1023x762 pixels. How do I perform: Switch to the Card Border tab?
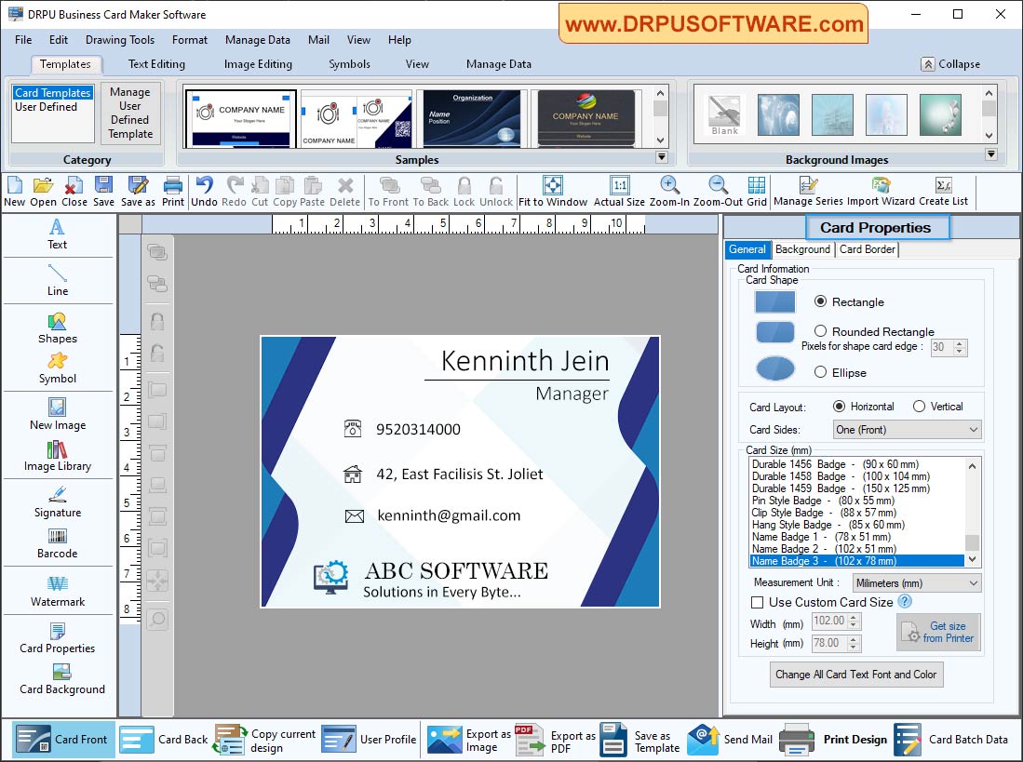click(x=866, y=249)
